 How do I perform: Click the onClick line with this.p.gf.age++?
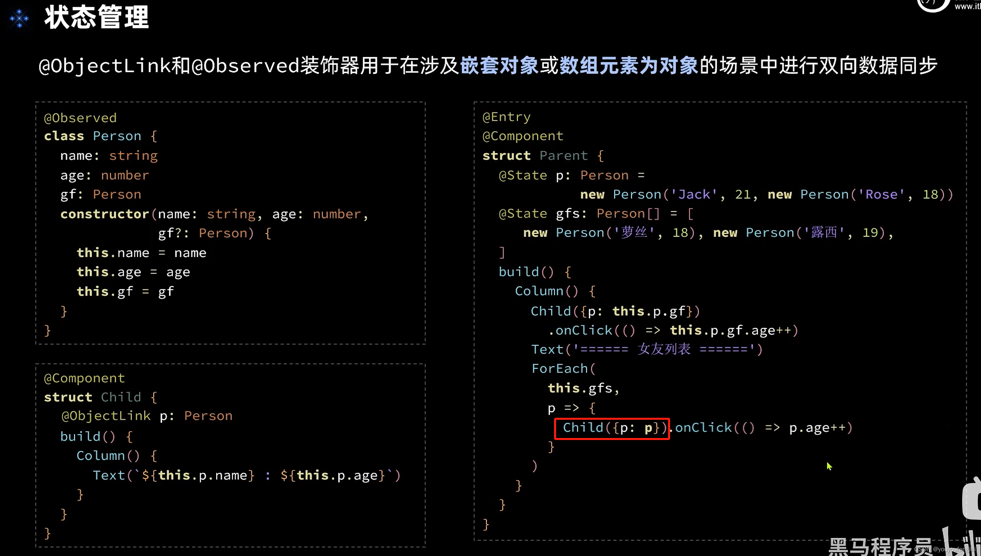point(673,331)
